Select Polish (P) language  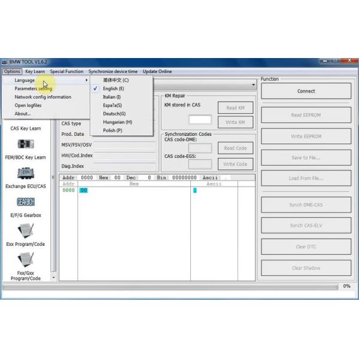pyautogui.click(x=112, y=130)
